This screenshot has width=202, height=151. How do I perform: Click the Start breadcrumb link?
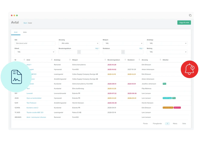(x=25, y=23)
